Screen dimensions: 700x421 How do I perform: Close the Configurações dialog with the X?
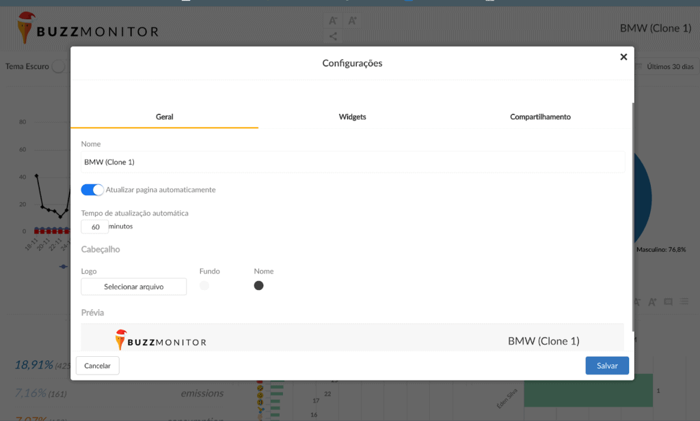(623, 57)
